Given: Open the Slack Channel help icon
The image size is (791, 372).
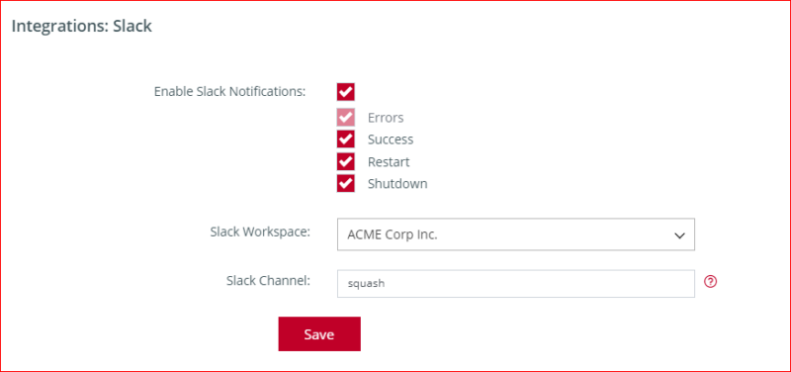Looking at the screenshot, I should pos(710,282).
